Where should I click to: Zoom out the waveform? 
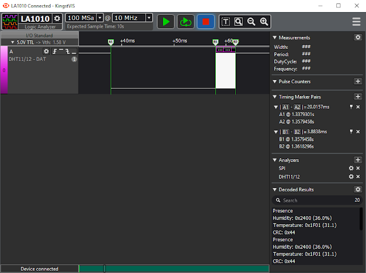point(251,22)
